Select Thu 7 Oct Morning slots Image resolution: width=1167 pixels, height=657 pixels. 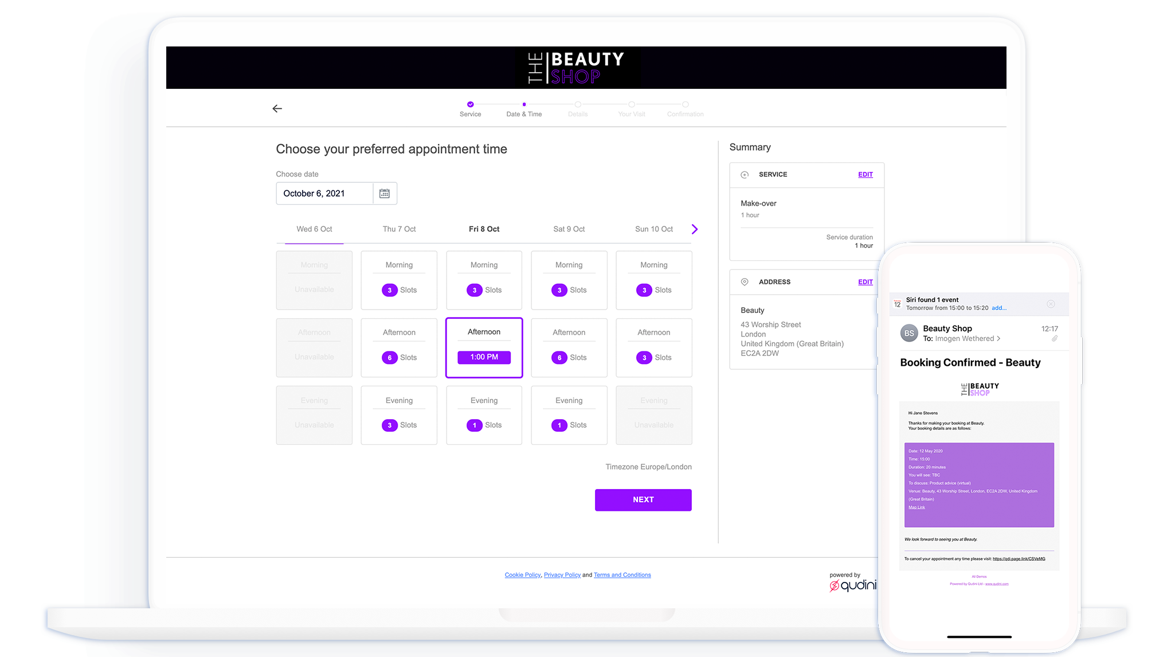click(x=399, y=280)
